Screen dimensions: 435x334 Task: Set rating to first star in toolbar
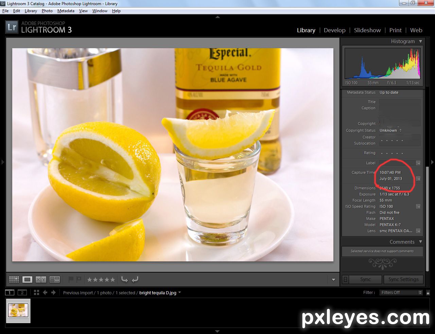[90, 280]
